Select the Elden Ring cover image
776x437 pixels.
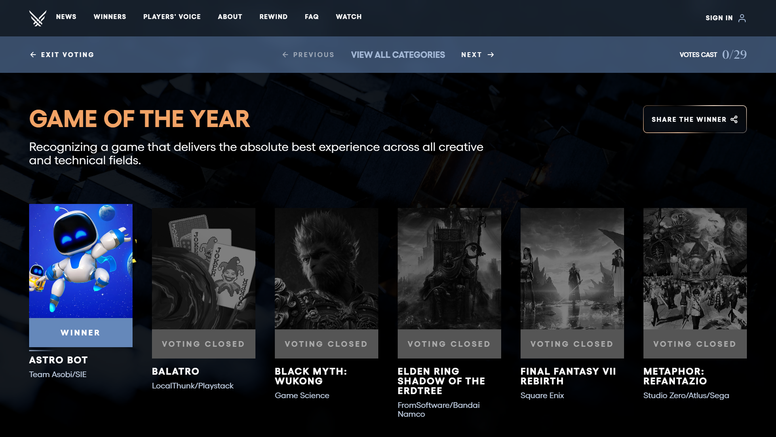449,269
